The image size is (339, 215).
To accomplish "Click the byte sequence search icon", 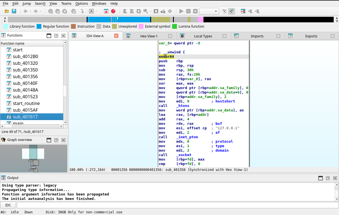I will coord(65,11).
